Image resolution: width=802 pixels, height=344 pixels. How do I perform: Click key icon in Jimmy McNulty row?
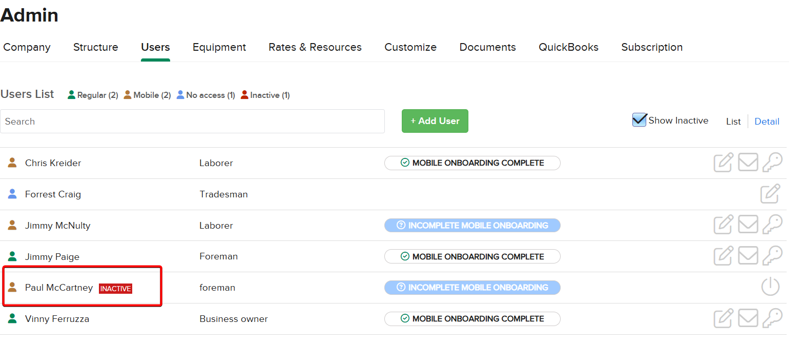point(772,226)
